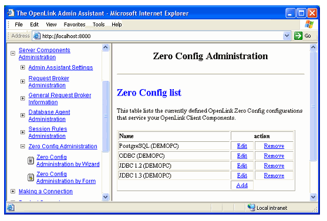The height and width of the screenshot is (221, 327).
Task: Edit the JDBC 1.3 (DEMOPC) entry
Action: (x=242, y=175)
